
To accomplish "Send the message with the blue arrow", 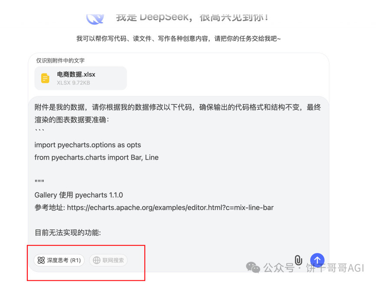I will click(x=317, y=260).
